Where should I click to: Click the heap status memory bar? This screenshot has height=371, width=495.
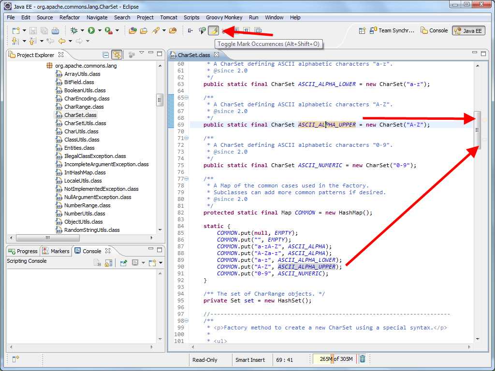(x=335, y=359)
